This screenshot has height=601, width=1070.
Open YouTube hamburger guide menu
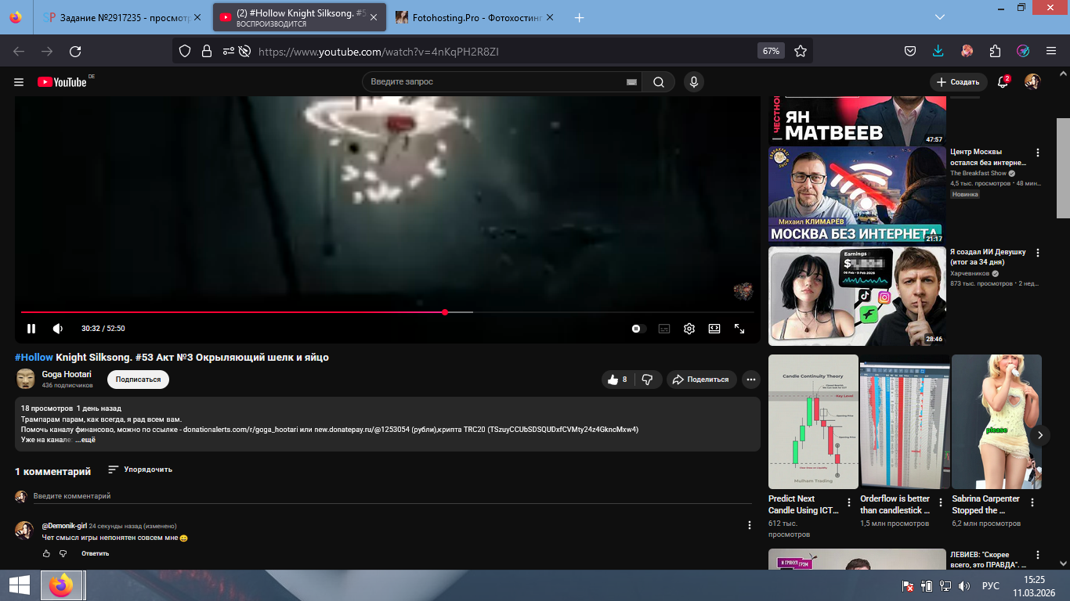19,82
